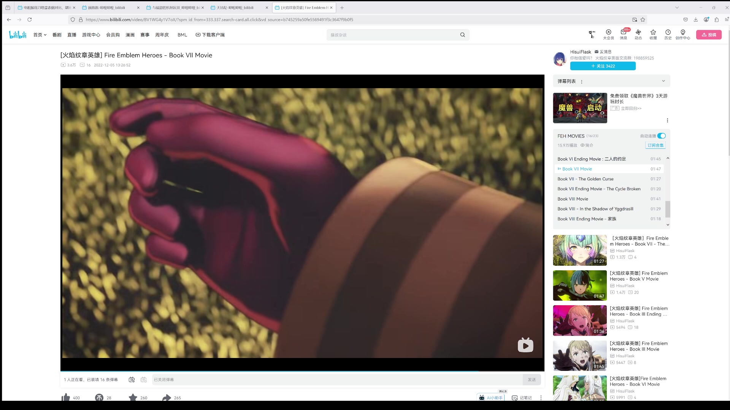Focus the danmaku input field
Image resolution: width=730 pixels, height=410 pixels.
click(x=337, y=380)
